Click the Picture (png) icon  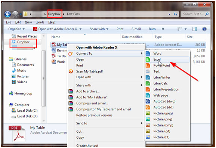pyautogui.click(x=148, y=119)
